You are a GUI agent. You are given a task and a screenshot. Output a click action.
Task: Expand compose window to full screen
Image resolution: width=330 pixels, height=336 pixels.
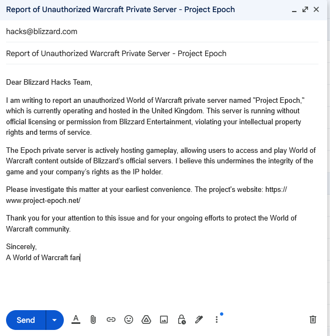305,9
